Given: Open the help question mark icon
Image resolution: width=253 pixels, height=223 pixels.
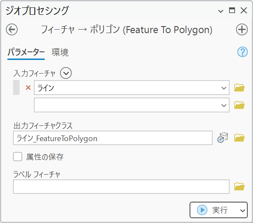Looking at the screenshot, I should point(243,52).
